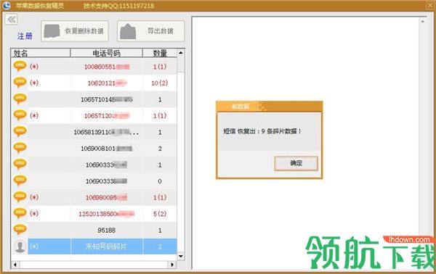The width and height of the screenshot is (436, 274).
Task: Sort by the 电话号码 column header
Action: tap(107, 53)
